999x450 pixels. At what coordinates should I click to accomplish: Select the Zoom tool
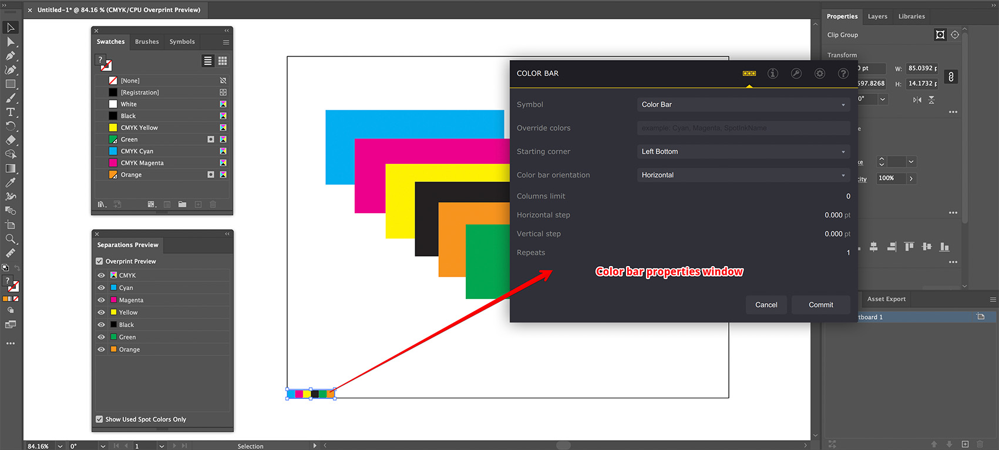(x=11, y=239)
